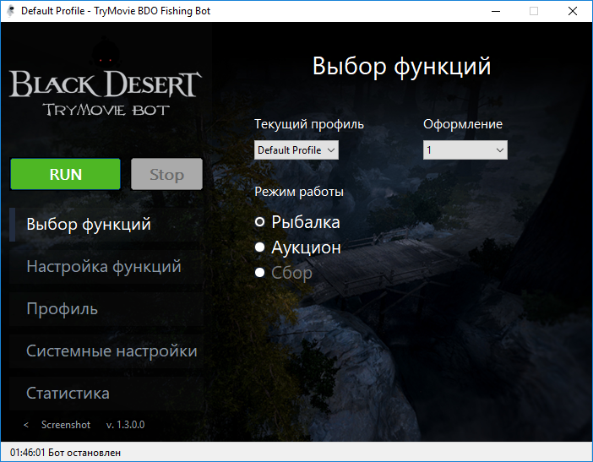Image resolution: width=593 pixels, height=462 pixels.
Task: Open the Выбор функций section
Action: (x=106, y=224)
